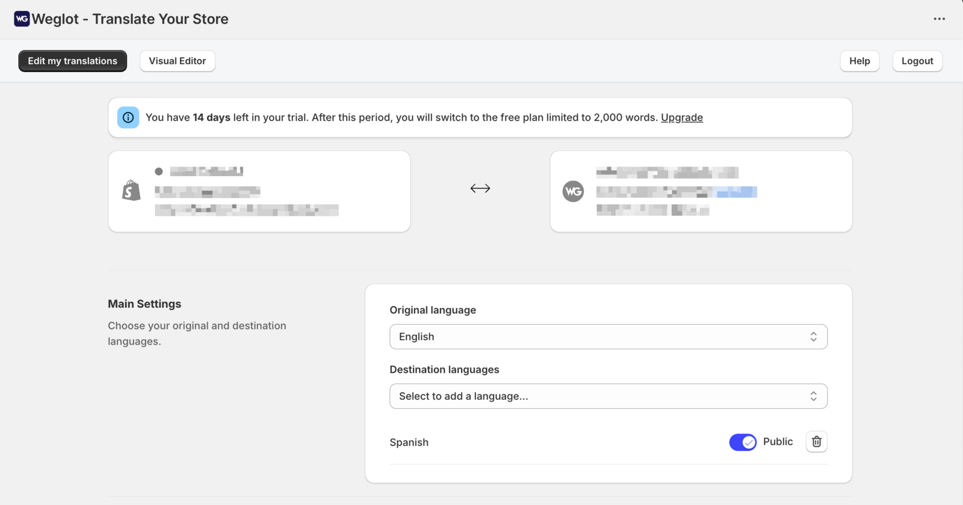Click the Spanish language label
This screenshot has width=963, height=505.
pos(409,442)
